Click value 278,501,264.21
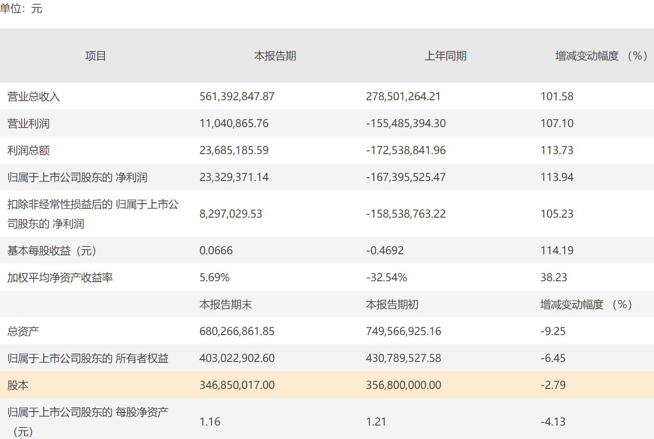The image size is (654, 439). pyautogui.click(x=403, y=97)
